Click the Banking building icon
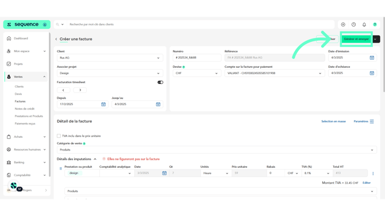Image resolution: width=385 pixels, height=216 pixels. click(x=9, y=162)
